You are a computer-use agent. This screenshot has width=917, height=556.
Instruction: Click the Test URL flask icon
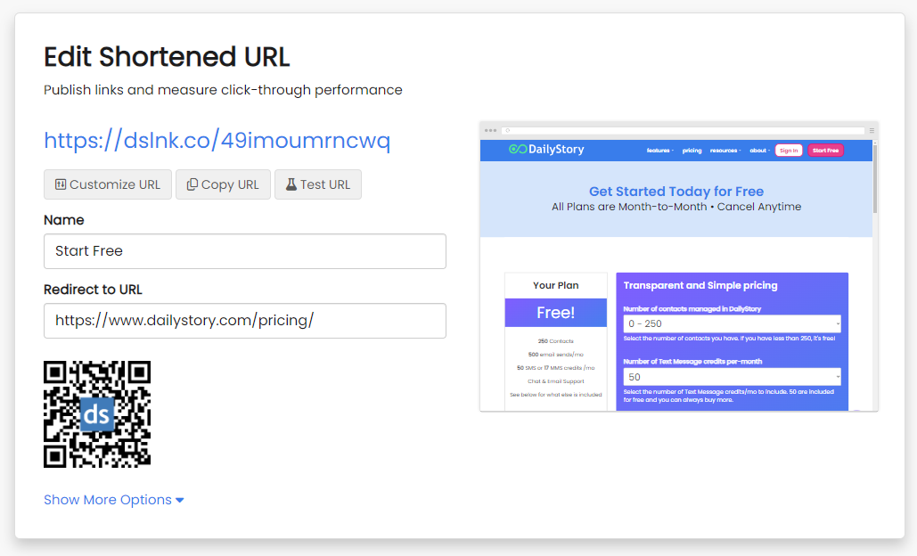click(x=291, y=184)
